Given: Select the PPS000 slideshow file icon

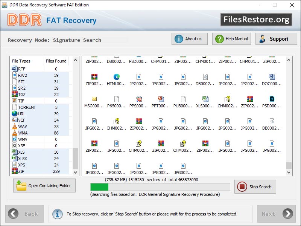Looking at the screenshot, I should tap(139, 100).
